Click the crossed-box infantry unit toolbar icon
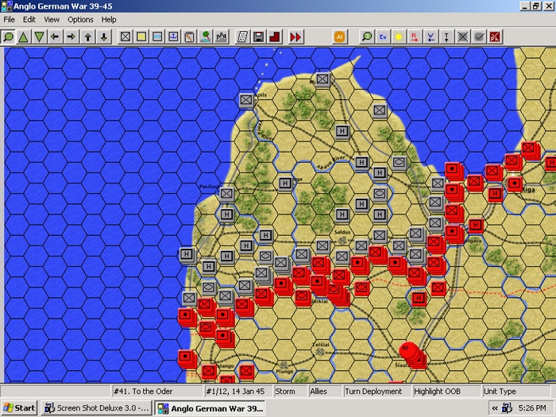The image size is (556, 417). [125, 37]
